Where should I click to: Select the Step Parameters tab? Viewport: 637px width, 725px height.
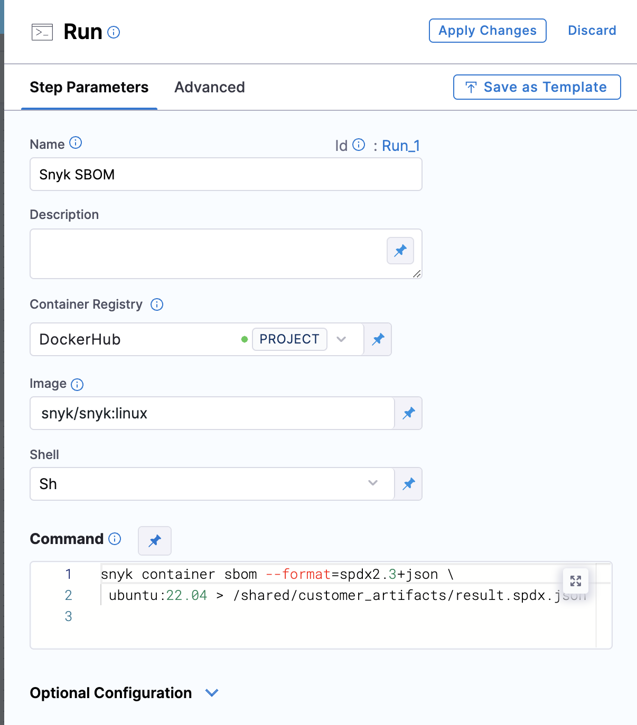click(89, 87)
